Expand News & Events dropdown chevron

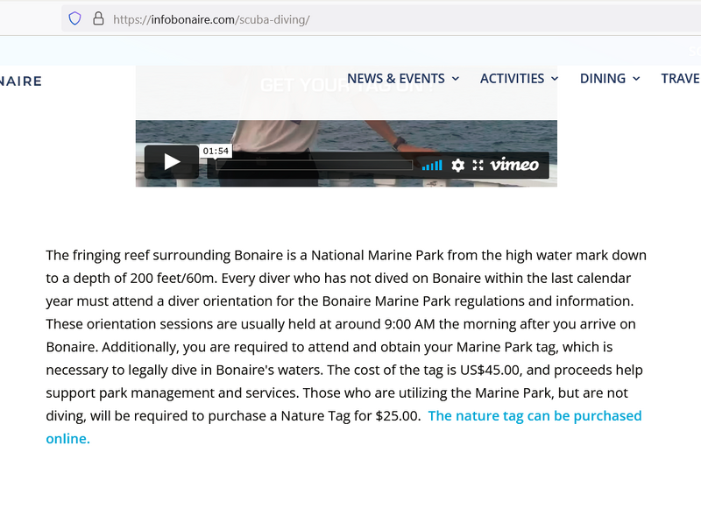pos(456,79)
